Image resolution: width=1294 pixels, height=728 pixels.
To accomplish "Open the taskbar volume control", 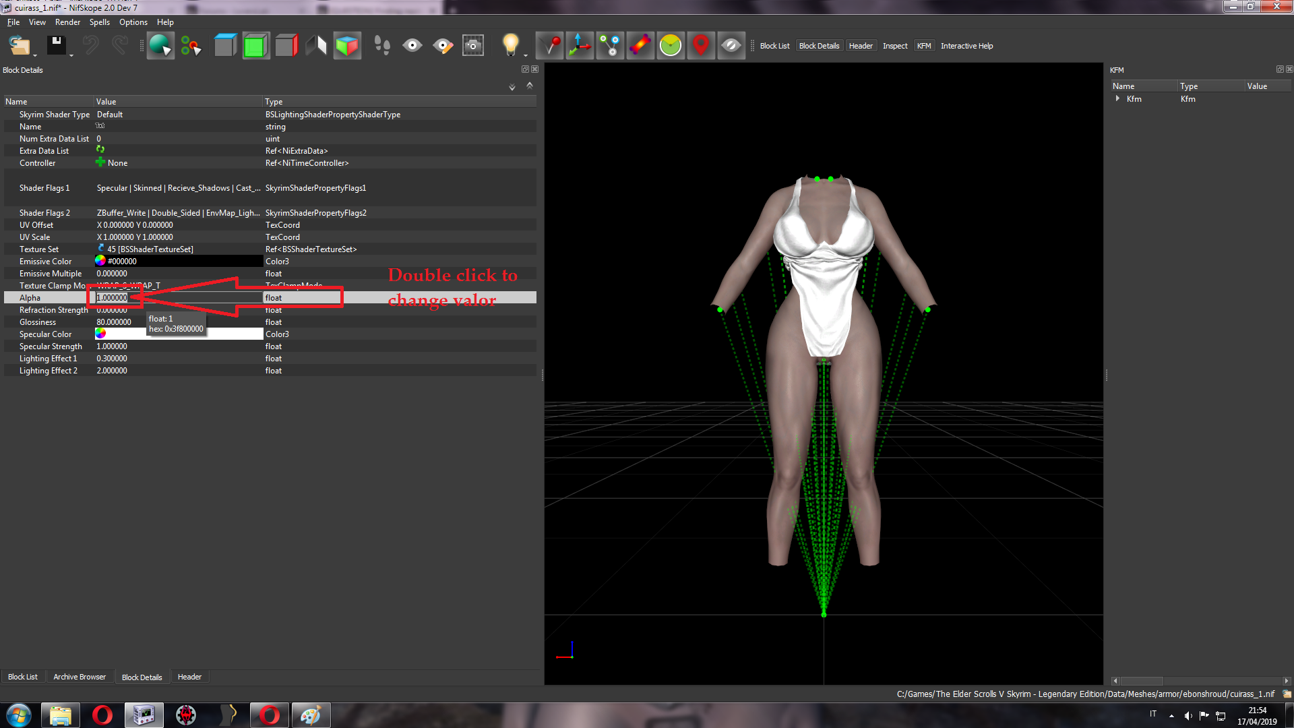I will click(1188, 716).
